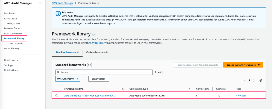Switch to Standard frameworks tab
The height and width of the screenshot is (109, 272).
(67, 52)
